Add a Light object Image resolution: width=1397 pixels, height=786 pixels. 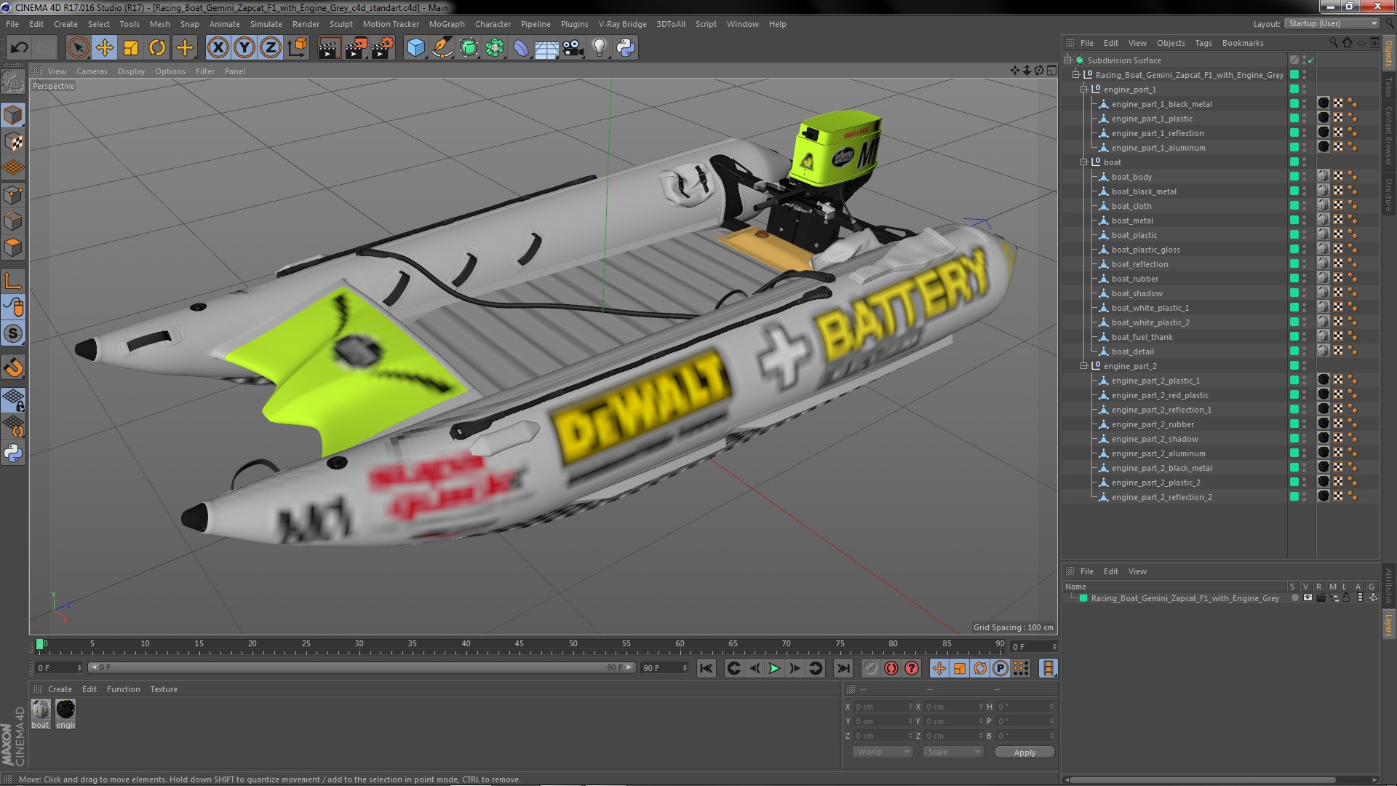tap(599, 48)
